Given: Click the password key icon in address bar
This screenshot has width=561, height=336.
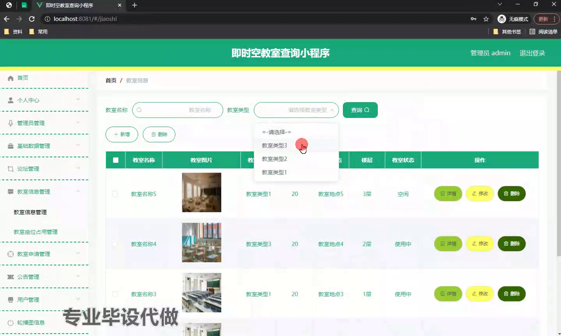Looking at the screenshot, I should (x=473, y=19).
